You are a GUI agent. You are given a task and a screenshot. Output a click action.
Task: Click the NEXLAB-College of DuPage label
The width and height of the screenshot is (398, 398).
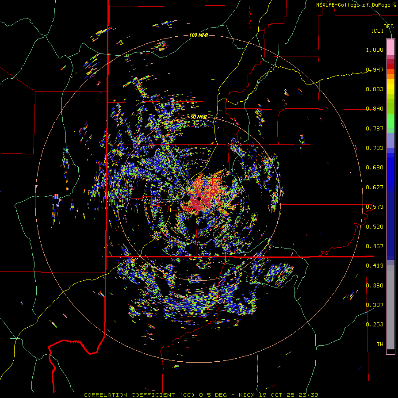[353, 5]
